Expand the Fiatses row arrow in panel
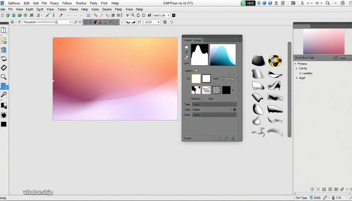 (230, 110)
